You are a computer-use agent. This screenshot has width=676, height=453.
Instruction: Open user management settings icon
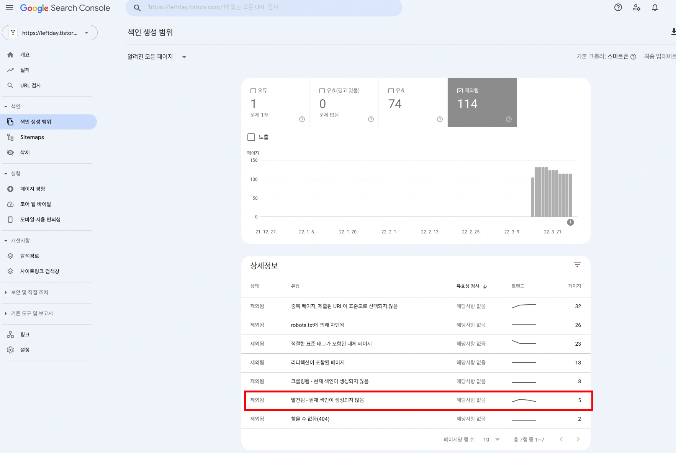[x=637, y=8]
